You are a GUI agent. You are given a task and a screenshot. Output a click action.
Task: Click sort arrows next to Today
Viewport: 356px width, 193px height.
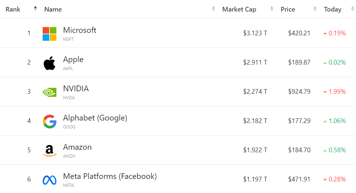click(x=352, y=9)
